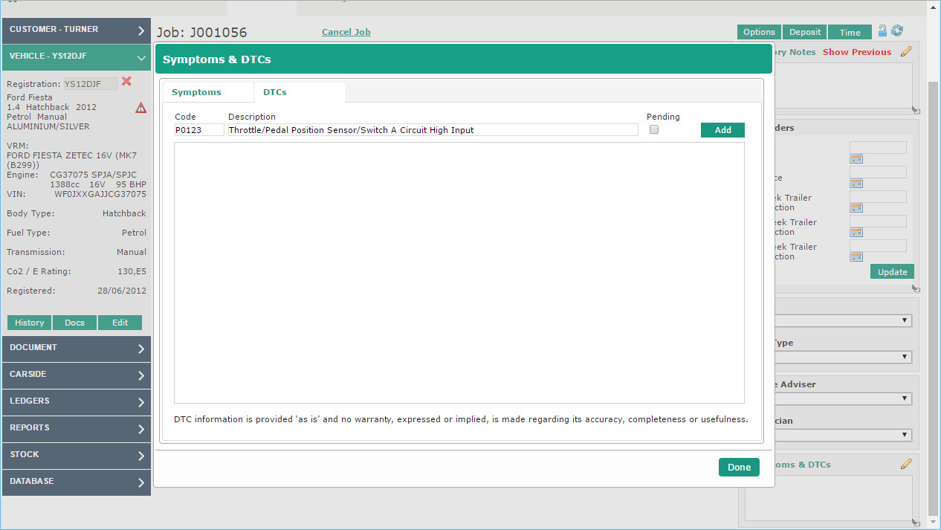
Task: Click the page's vertical scrollbar
Action: tap(934, 297)
